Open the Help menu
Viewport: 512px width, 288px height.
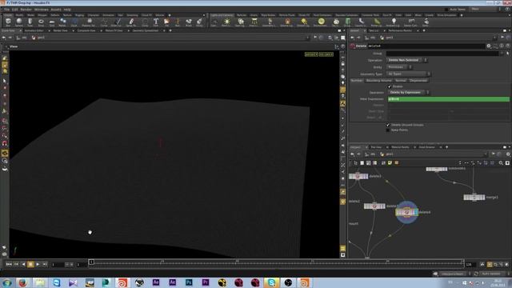click(67, 10)
